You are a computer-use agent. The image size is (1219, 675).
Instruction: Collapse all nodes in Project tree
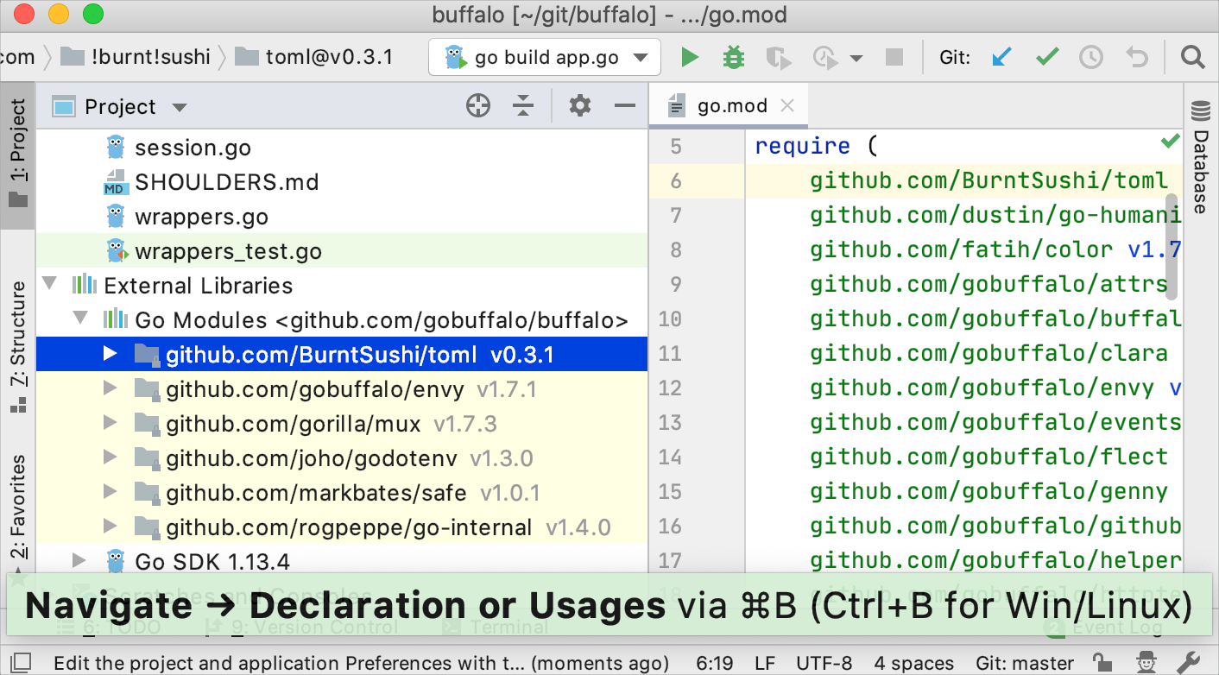[525, 105]
